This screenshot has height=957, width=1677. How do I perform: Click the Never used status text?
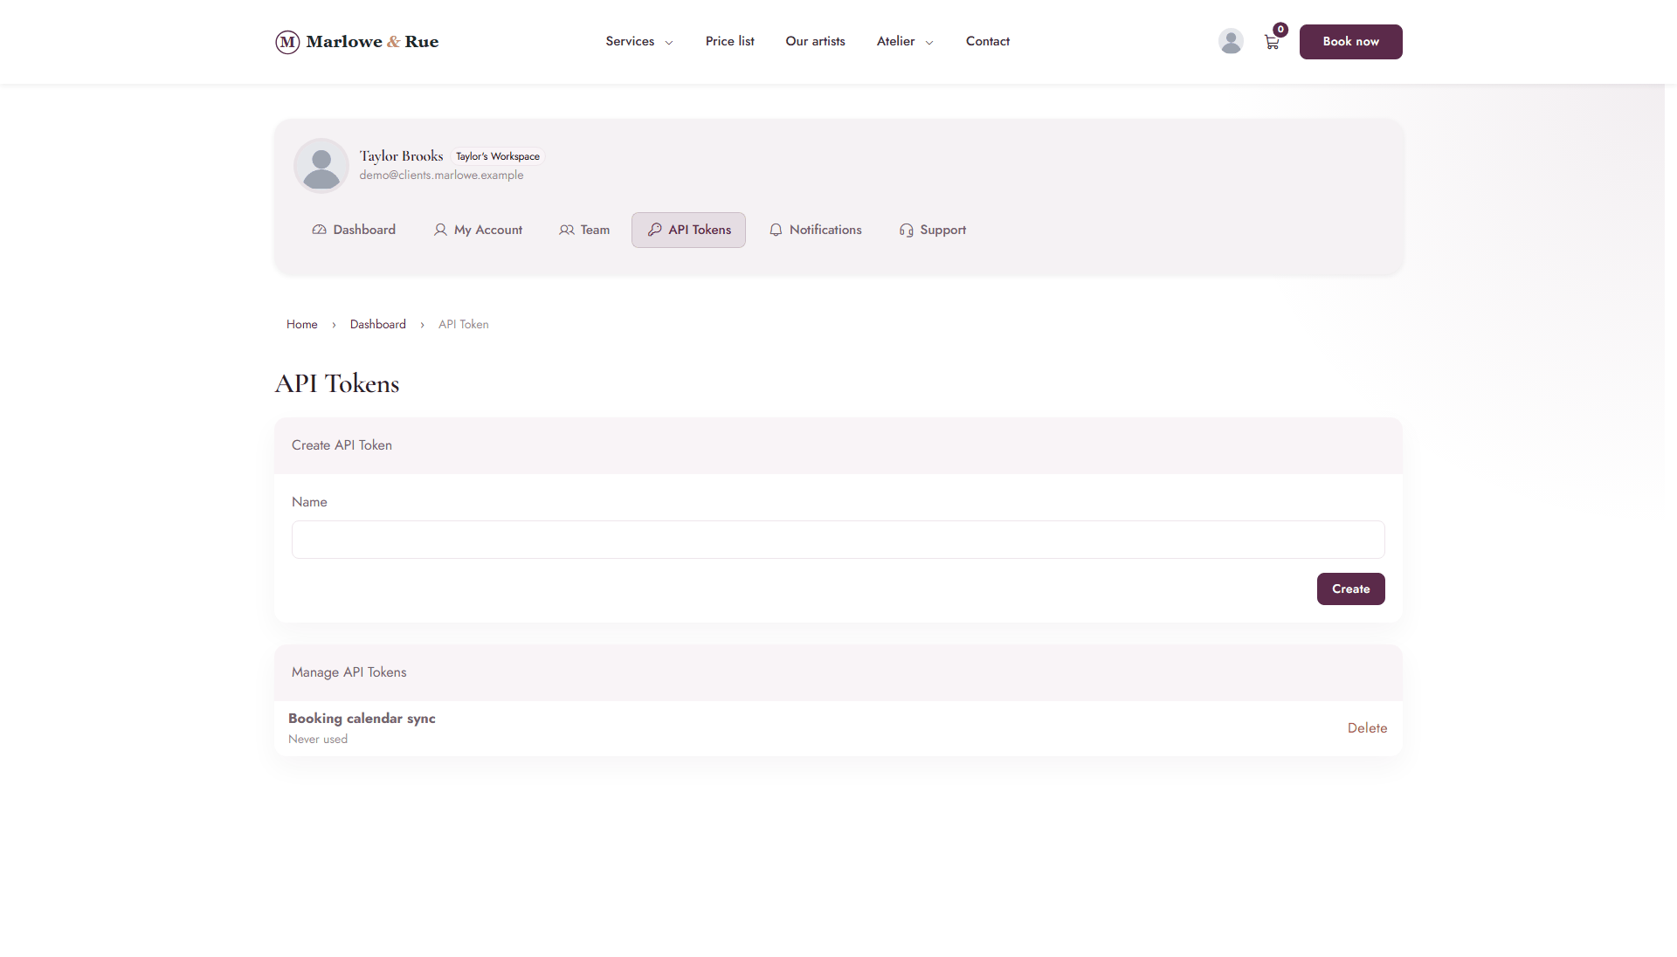click(318, 739)
